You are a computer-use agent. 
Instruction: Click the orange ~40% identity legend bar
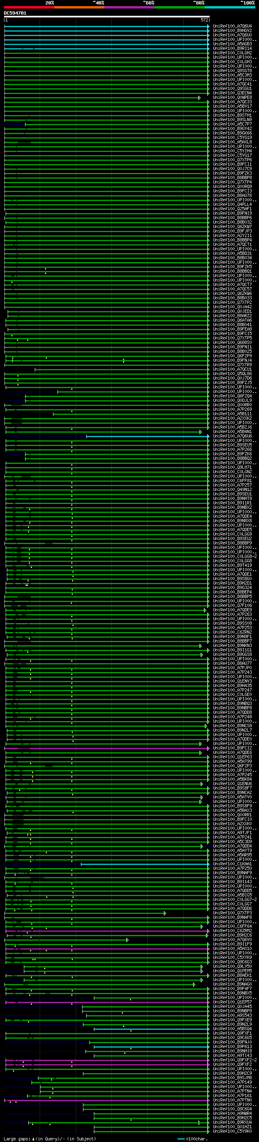pyautogui.click(x=79, y=7)
